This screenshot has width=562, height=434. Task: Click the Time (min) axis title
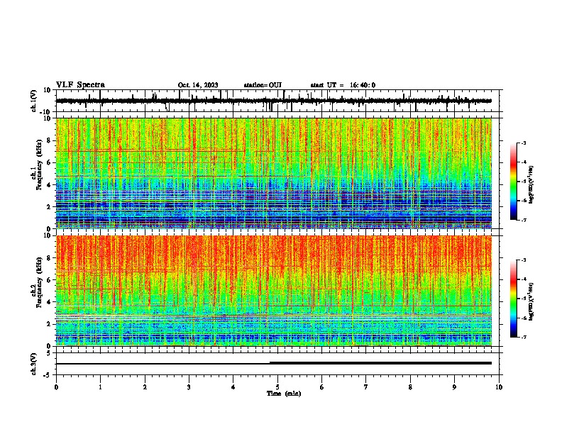pyautogui.click(x=284, y=394)
